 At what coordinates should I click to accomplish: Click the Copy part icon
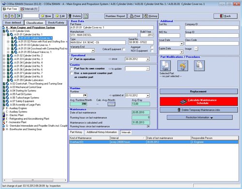(165, 66)
